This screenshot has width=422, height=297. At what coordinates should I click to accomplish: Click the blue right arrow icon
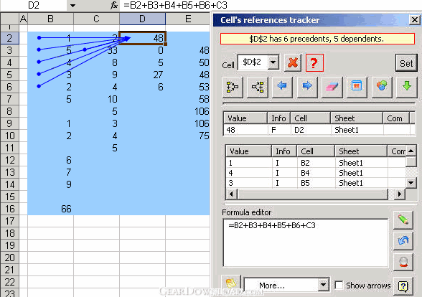pyautogui.click(x=307, y=87)
